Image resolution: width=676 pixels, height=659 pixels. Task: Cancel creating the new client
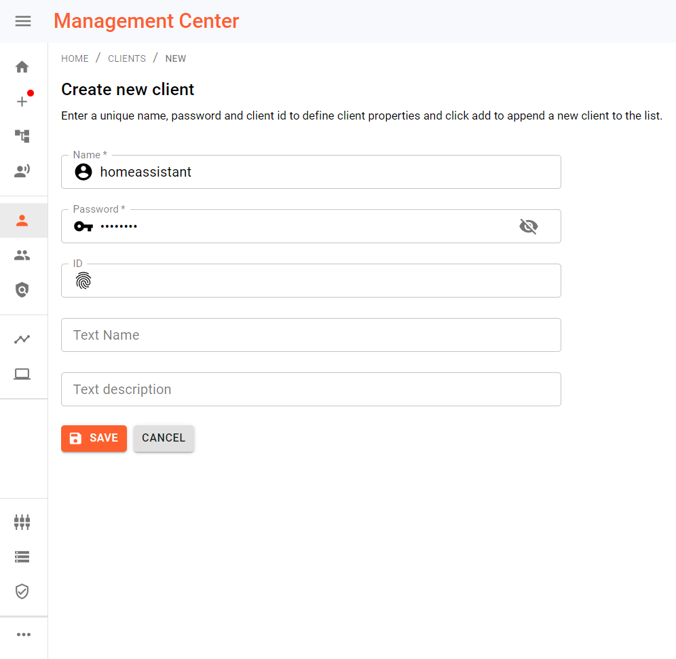point(164,438)
